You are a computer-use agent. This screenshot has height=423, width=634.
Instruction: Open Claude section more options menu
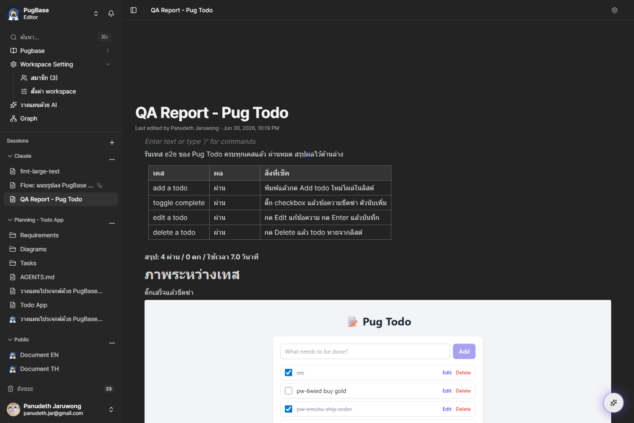click(x=112, y=159)
